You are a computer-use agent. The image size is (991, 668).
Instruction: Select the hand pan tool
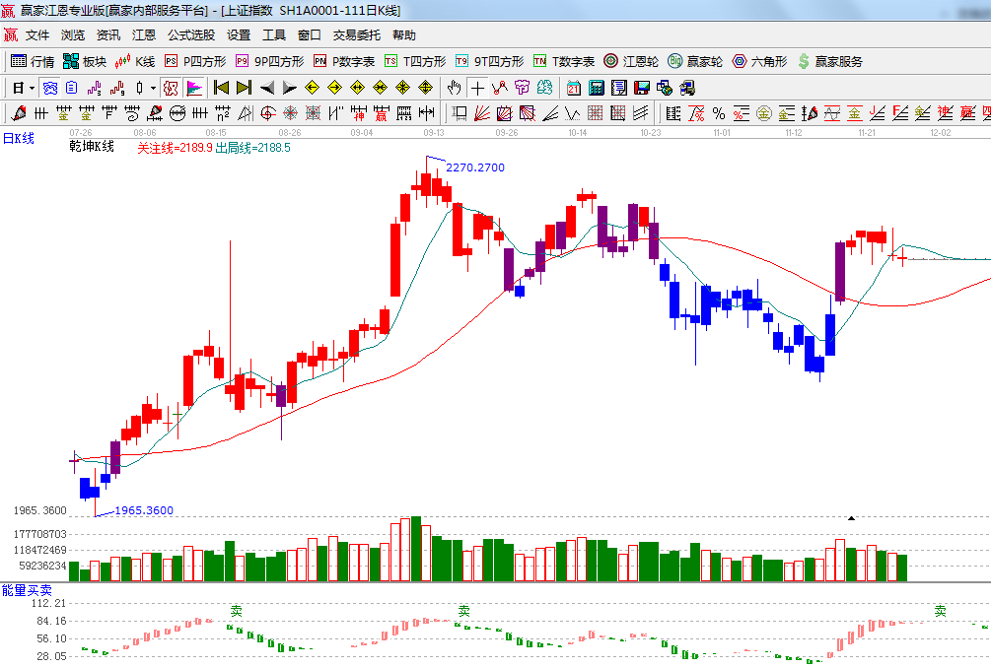pyautogui.click(x=455, y=88)
